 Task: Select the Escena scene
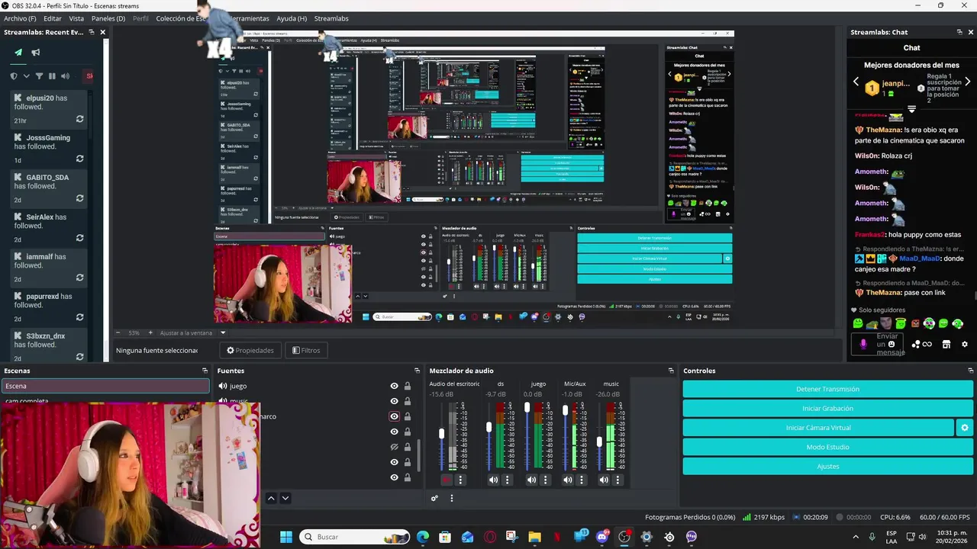(x=105, y=386)
